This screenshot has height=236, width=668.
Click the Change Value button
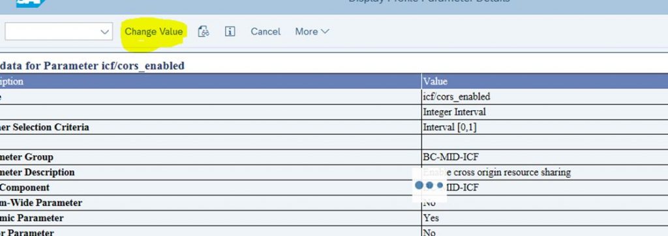pyautogui.click(x=153, y=31)
